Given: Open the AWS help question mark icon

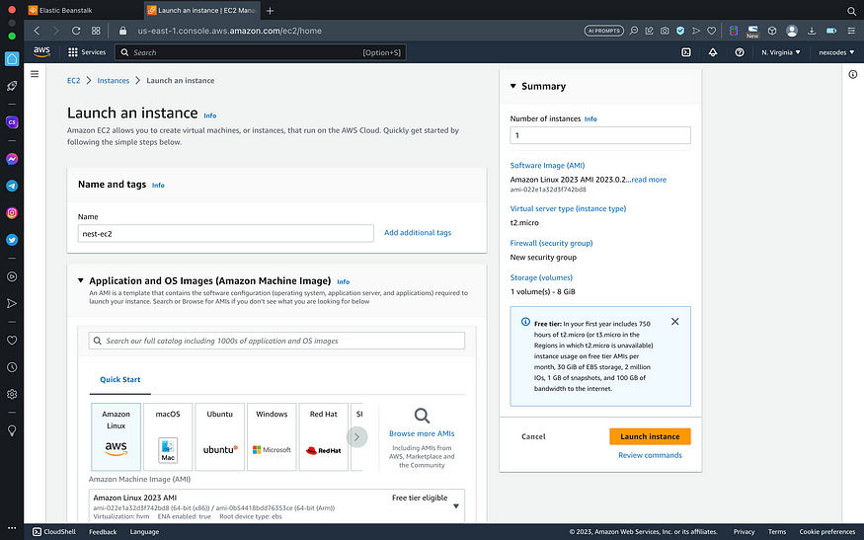Looking at the screenshot, I should (x=740, y=52).
